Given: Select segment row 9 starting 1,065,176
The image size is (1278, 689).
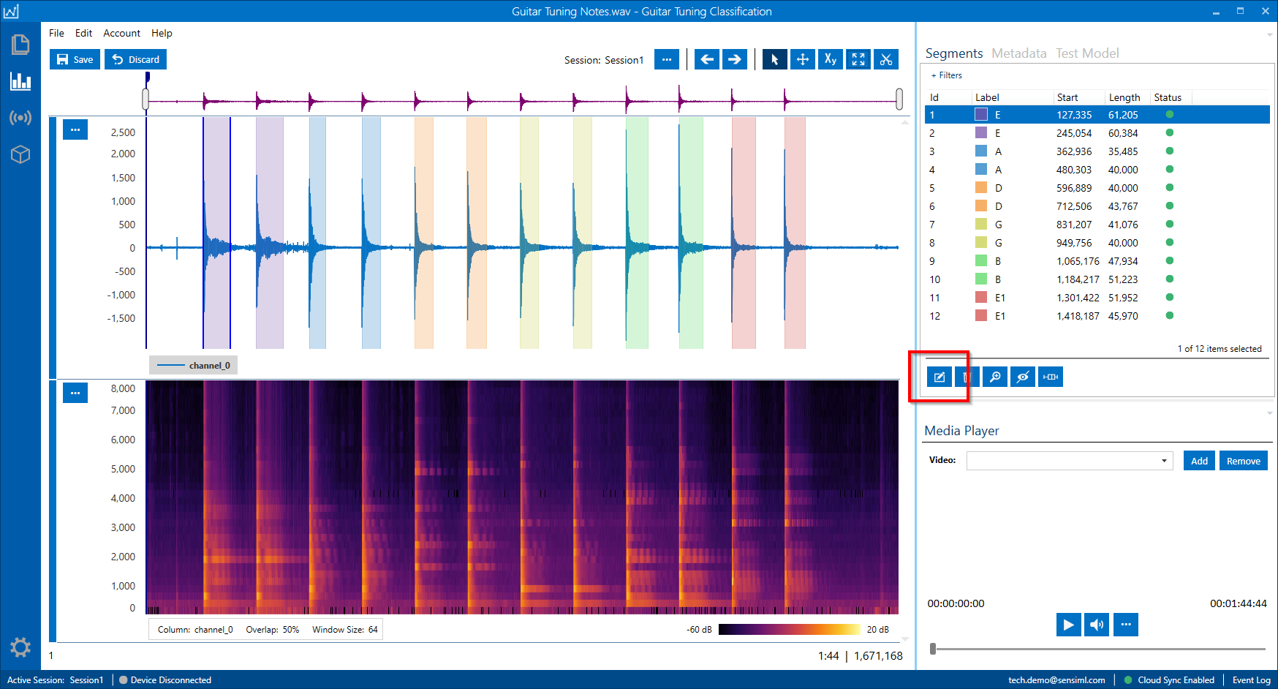Looking at the screenshot, I should pyautogui.click(x=1097, y=261).
